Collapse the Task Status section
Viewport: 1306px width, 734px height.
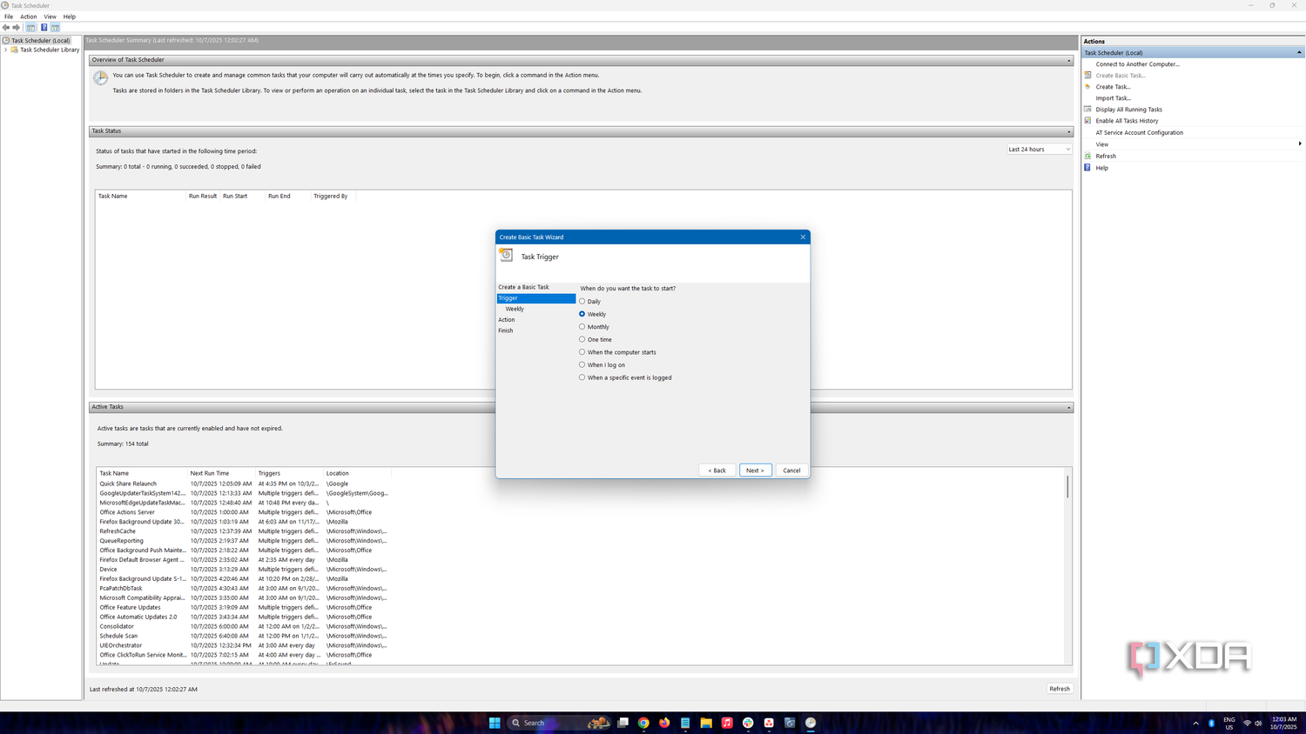point(1069,131)
